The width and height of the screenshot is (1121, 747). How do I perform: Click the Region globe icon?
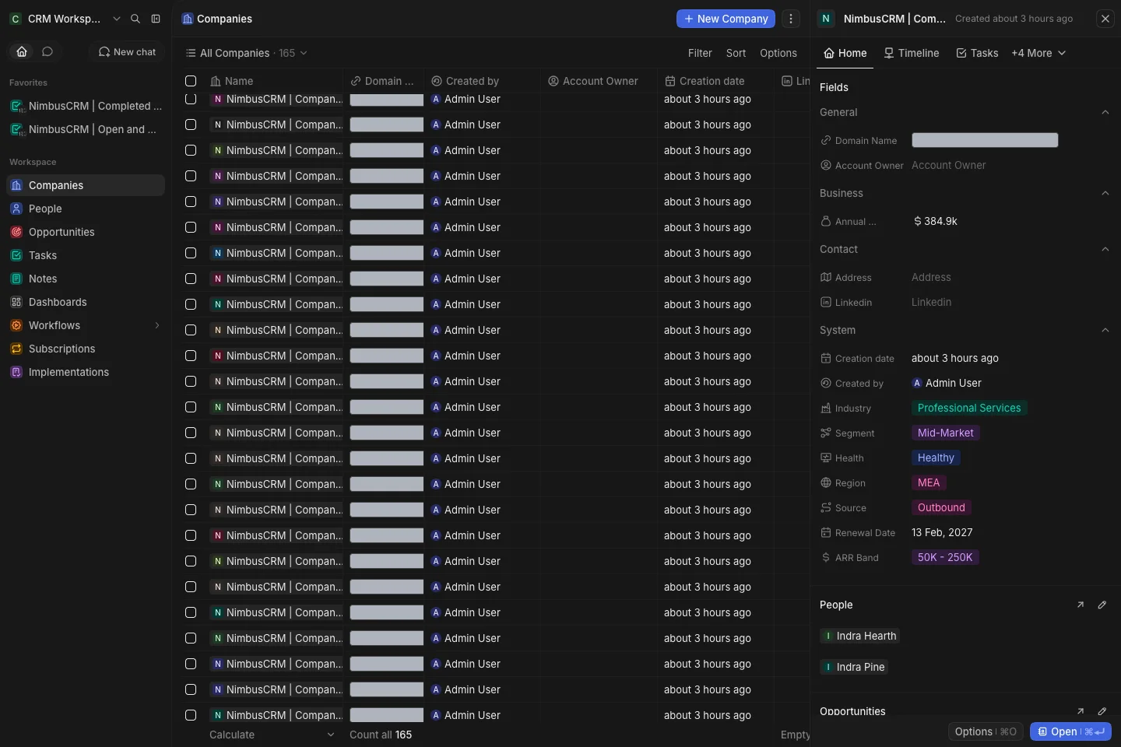click(826, 483)
